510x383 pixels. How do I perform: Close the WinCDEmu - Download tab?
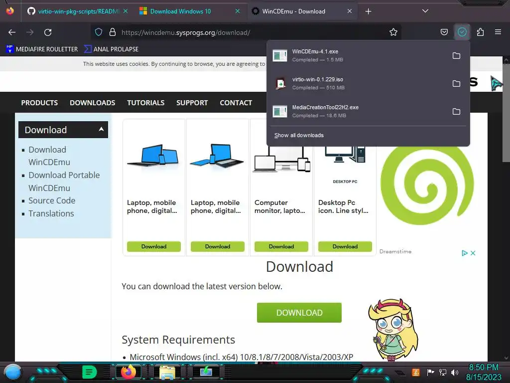point(350,11)
